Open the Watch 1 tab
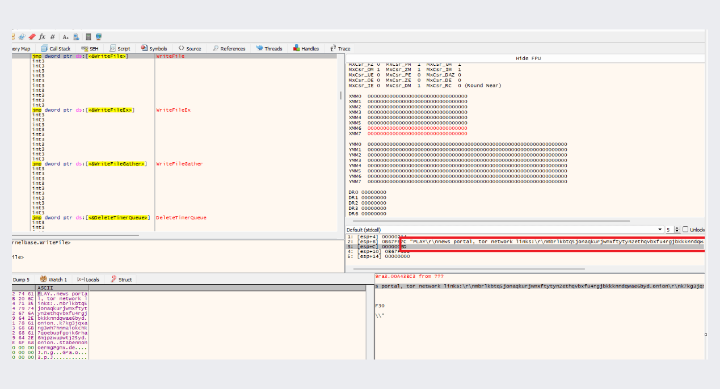720x389 pixels. 54,280
